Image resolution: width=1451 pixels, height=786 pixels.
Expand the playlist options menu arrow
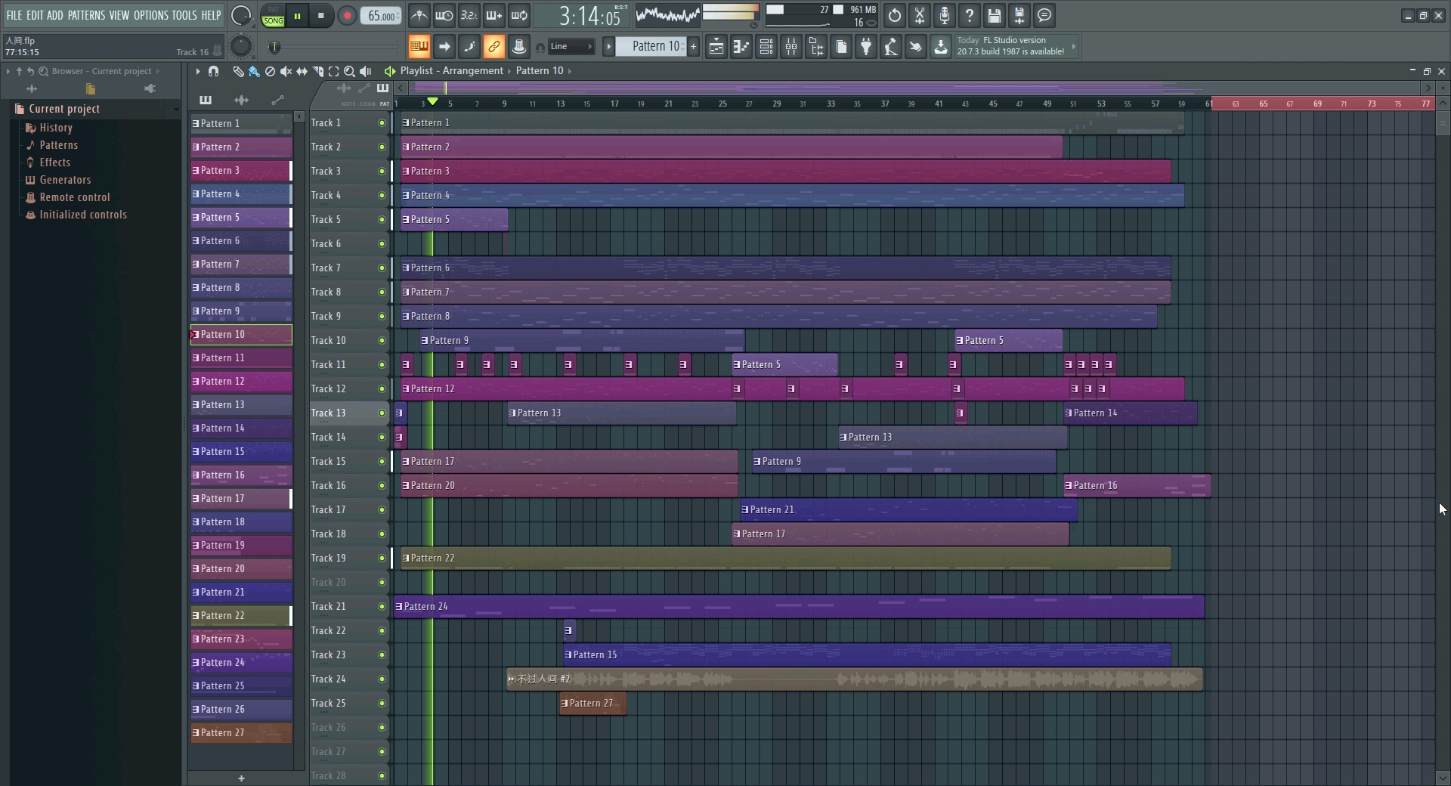pos(197,71)
